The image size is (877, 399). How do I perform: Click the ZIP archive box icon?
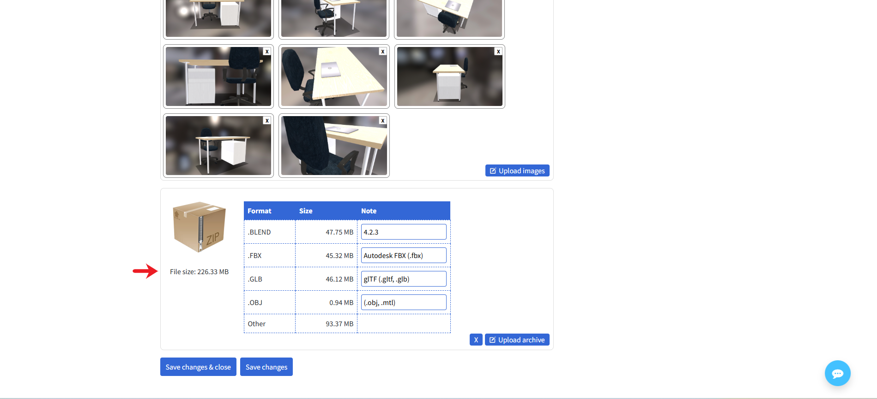coord(199,227)
